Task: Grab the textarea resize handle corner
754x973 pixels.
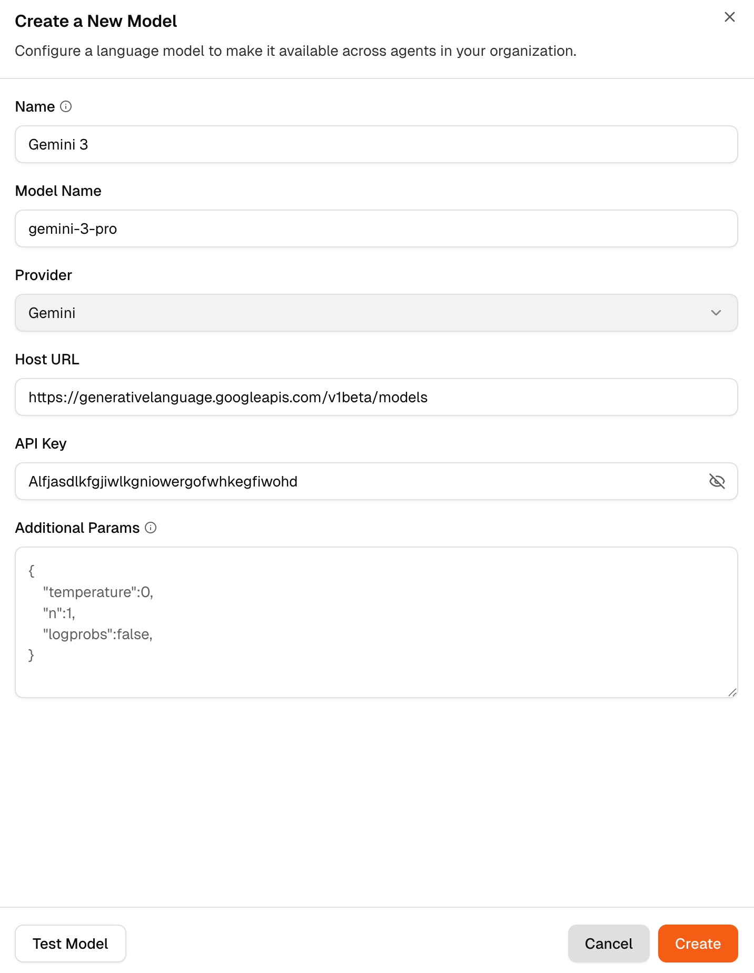Action: click(x=732, y=692)
